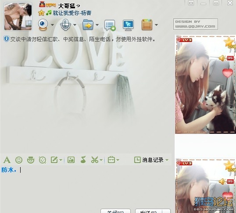
Task: Expand the voice call options arrow
Action: [x=75, y=25]
